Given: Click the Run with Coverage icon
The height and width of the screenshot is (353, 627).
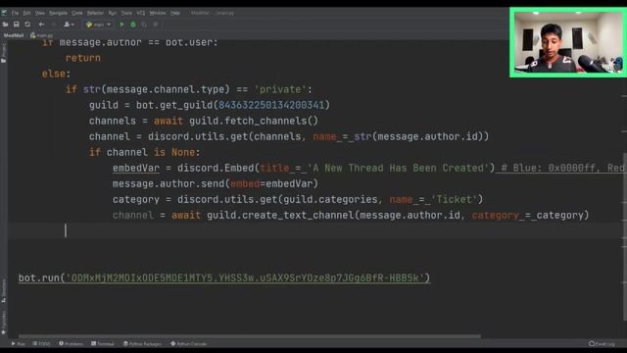Looking at the screenshot, I should coord(144,25).
